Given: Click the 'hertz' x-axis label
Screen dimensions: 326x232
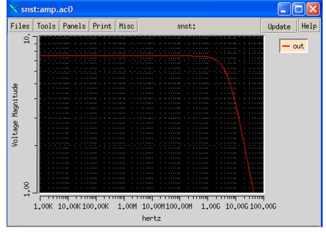Looking at the screenshot, I should tap(151, 218).
